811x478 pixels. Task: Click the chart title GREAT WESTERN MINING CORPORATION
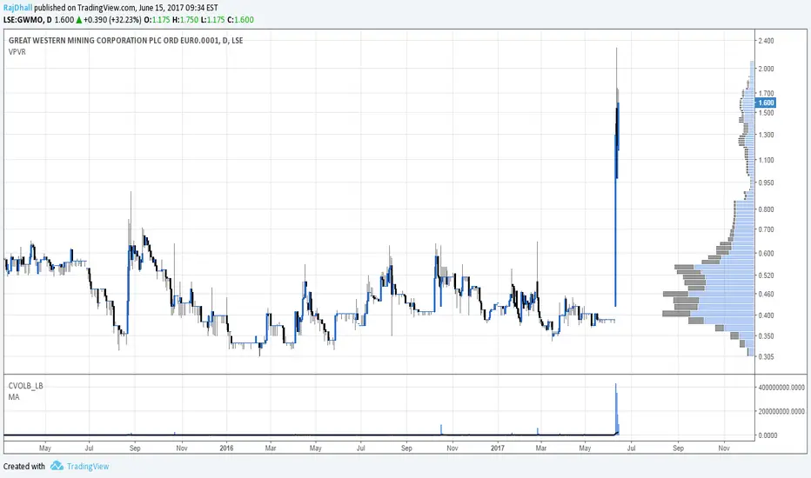point(125,40)
